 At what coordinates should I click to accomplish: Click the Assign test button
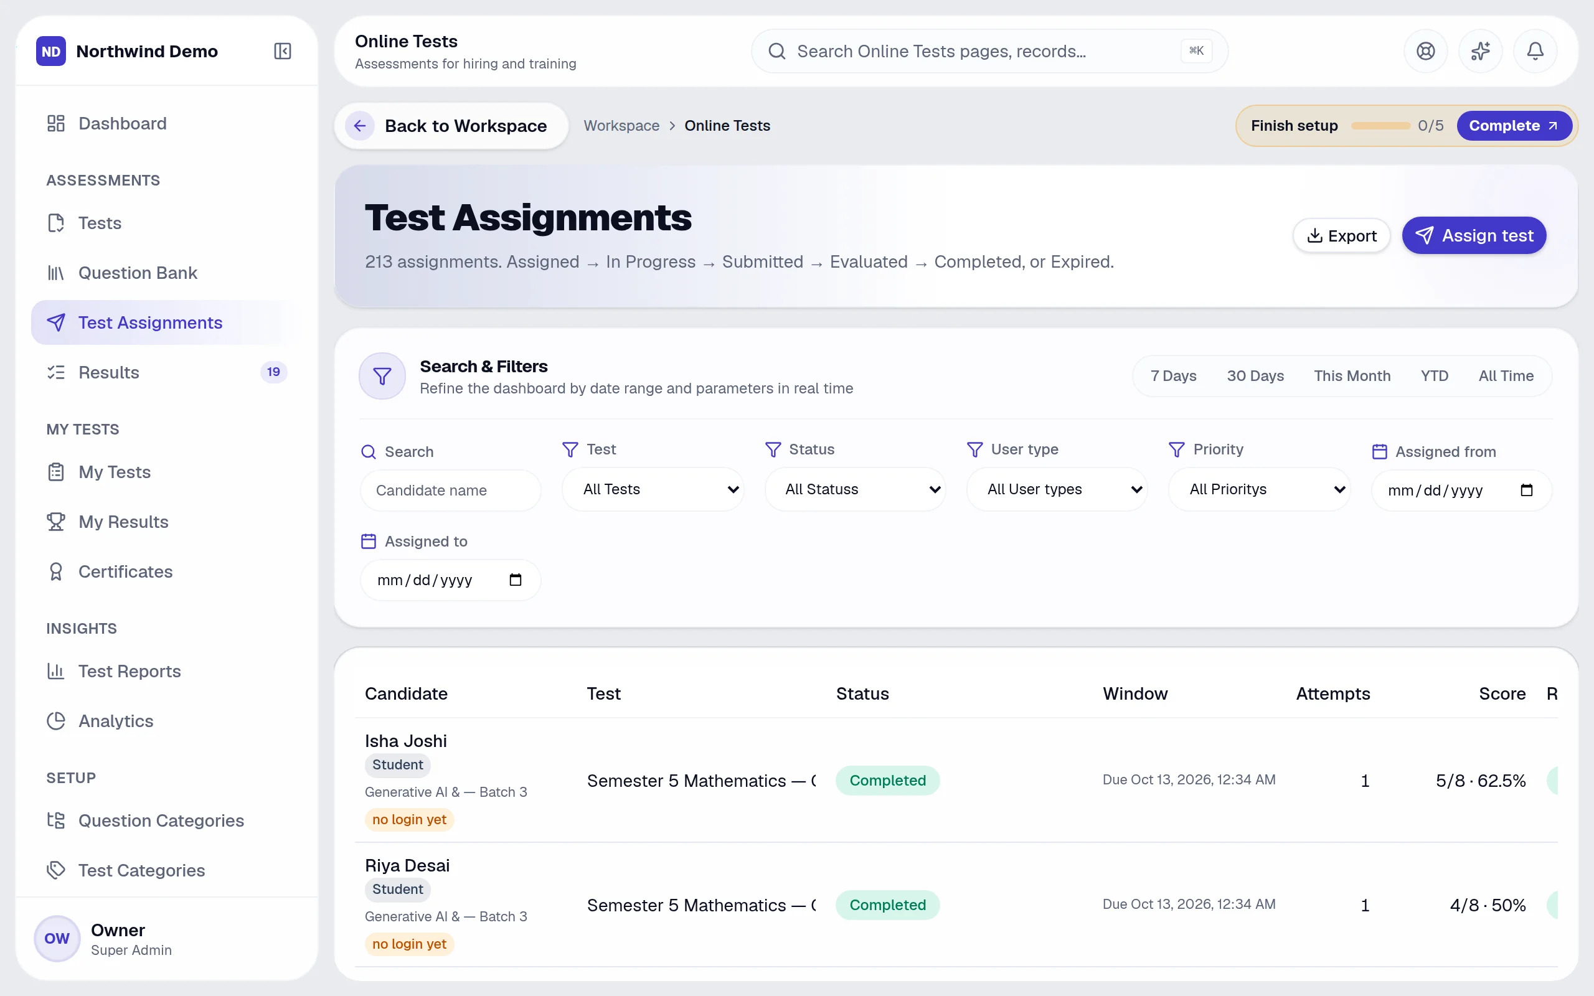pos(1474,236)
